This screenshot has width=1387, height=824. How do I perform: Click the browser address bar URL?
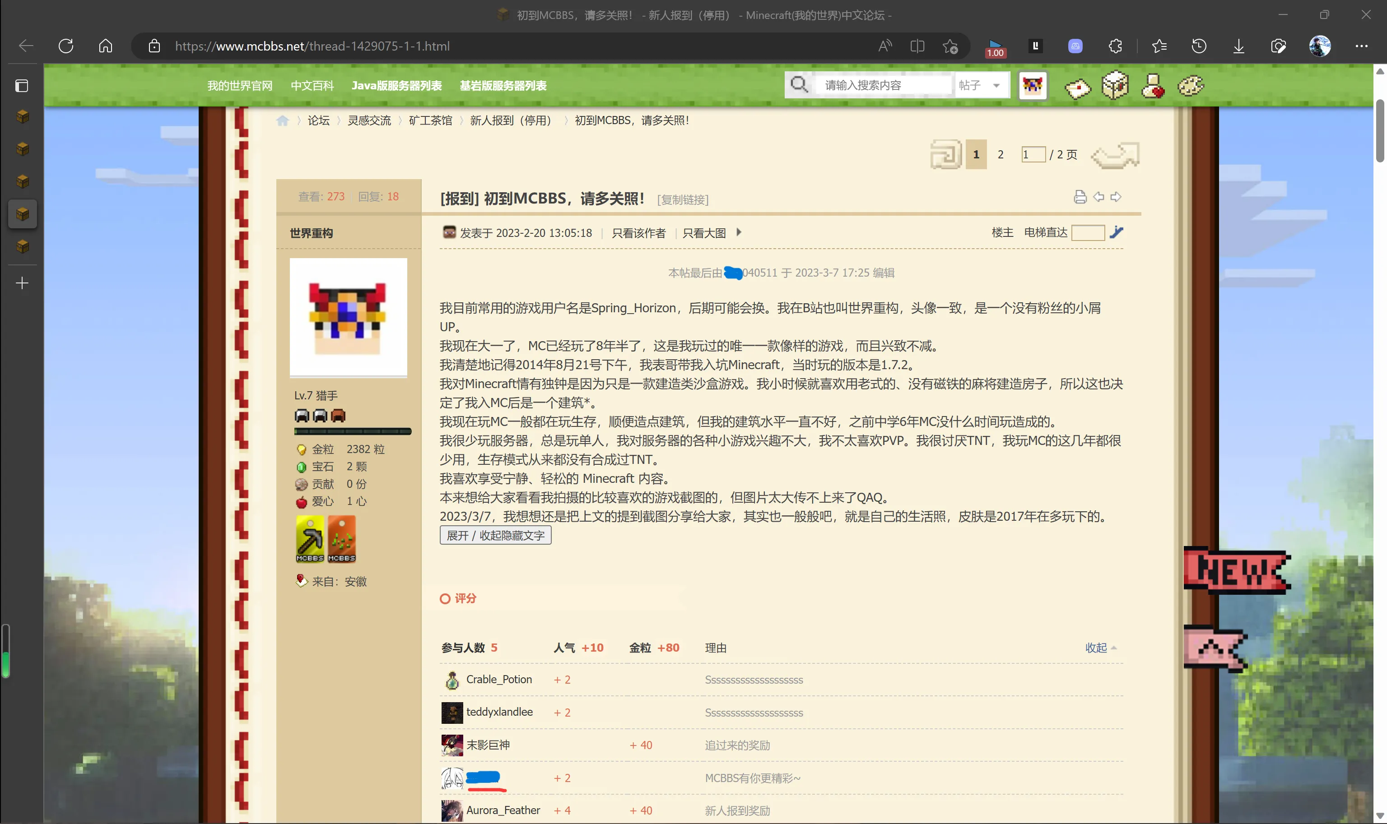(312, 46)
